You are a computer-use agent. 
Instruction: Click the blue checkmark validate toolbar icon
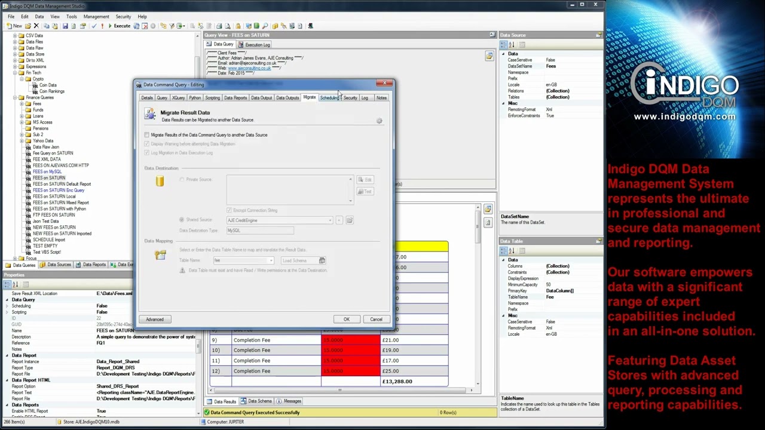pyautogui.click(x=94, y=26)
